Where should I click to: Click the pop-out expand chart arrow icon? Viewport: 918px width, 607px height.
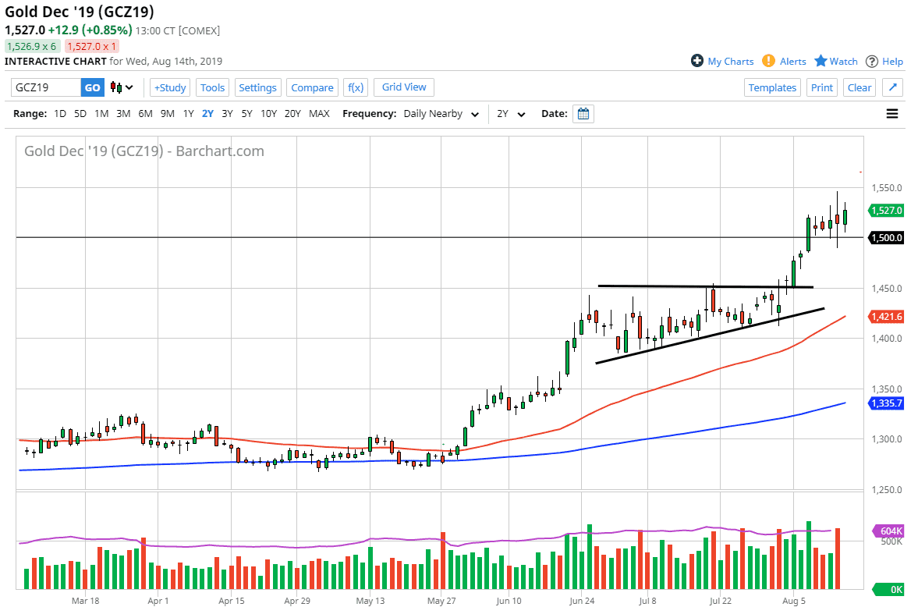click(893, 87)
